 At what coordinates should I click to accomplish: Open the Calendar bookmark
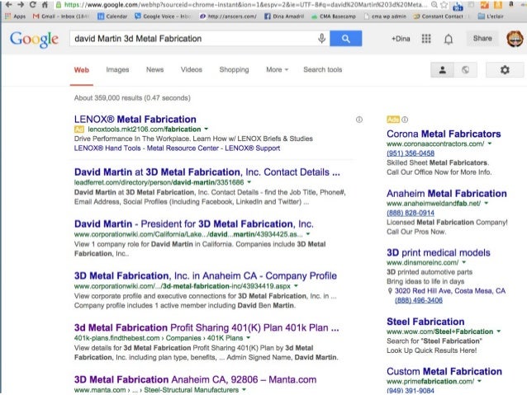(x=112, y=16)
